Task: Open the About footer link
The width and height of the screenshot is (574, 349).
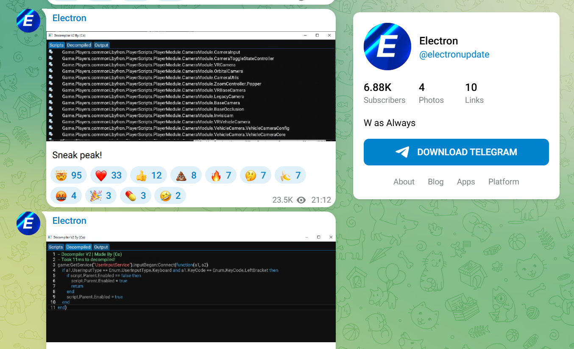Action: [x=404, y=182]
